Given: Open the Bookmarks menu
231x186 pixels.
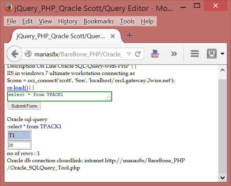Looking at the screenshot, I should [99, 21].
